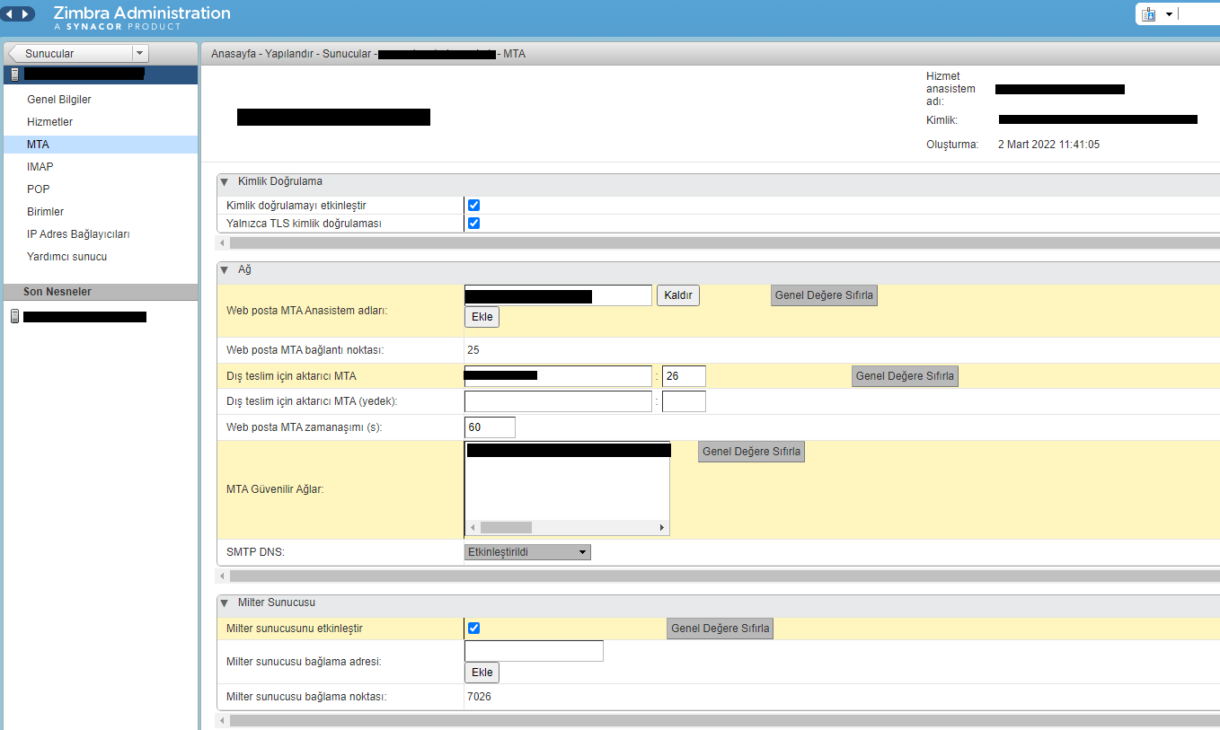
Task: Collapse the Kimlik Doğrulama section
Action: click(x=225, y=181)
